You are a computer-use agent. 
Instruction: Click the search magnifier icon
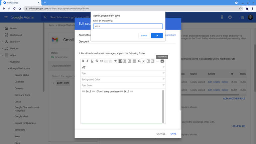click(x=46, y=17)
